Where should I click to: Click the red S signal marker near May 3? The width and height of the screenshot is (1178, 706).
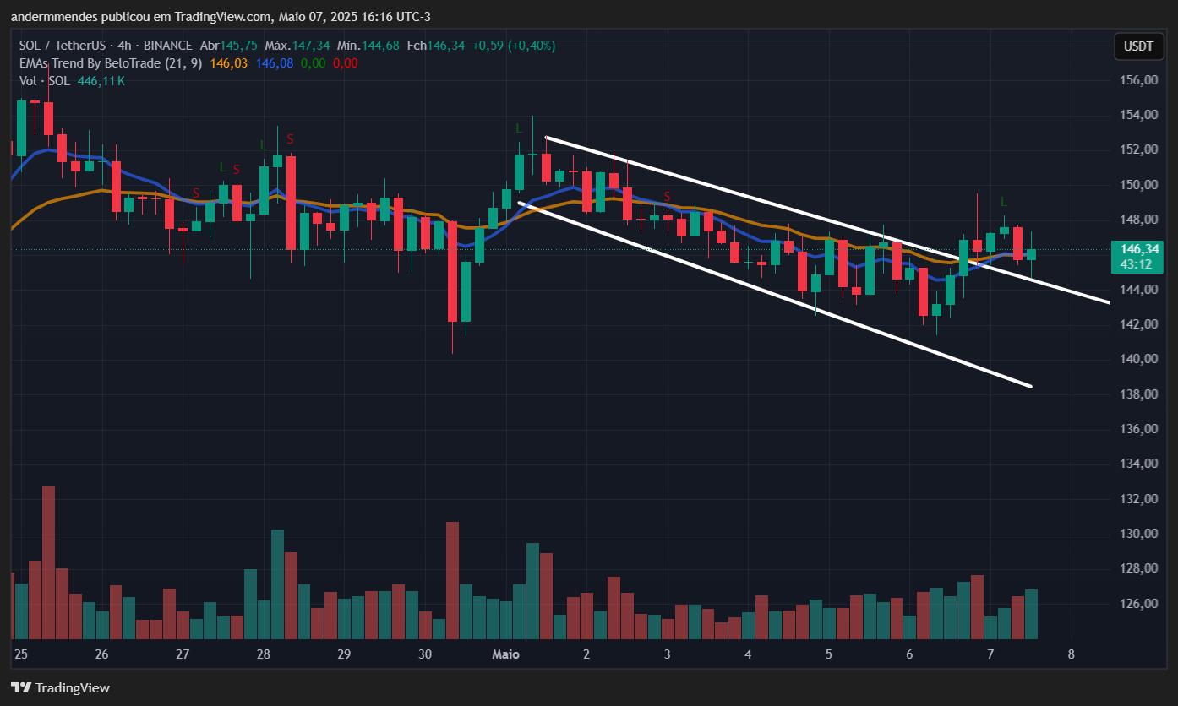point(667,197)
